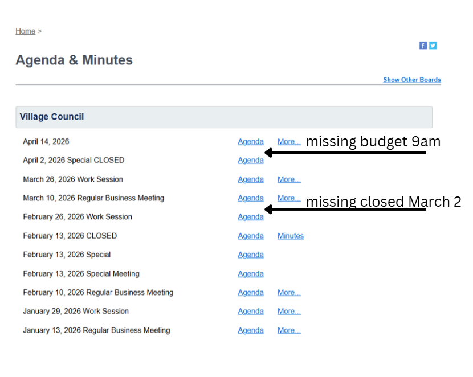Click the Twitter share icon
The height and width of the screenshot is (377, 473).
coord(433,46)
